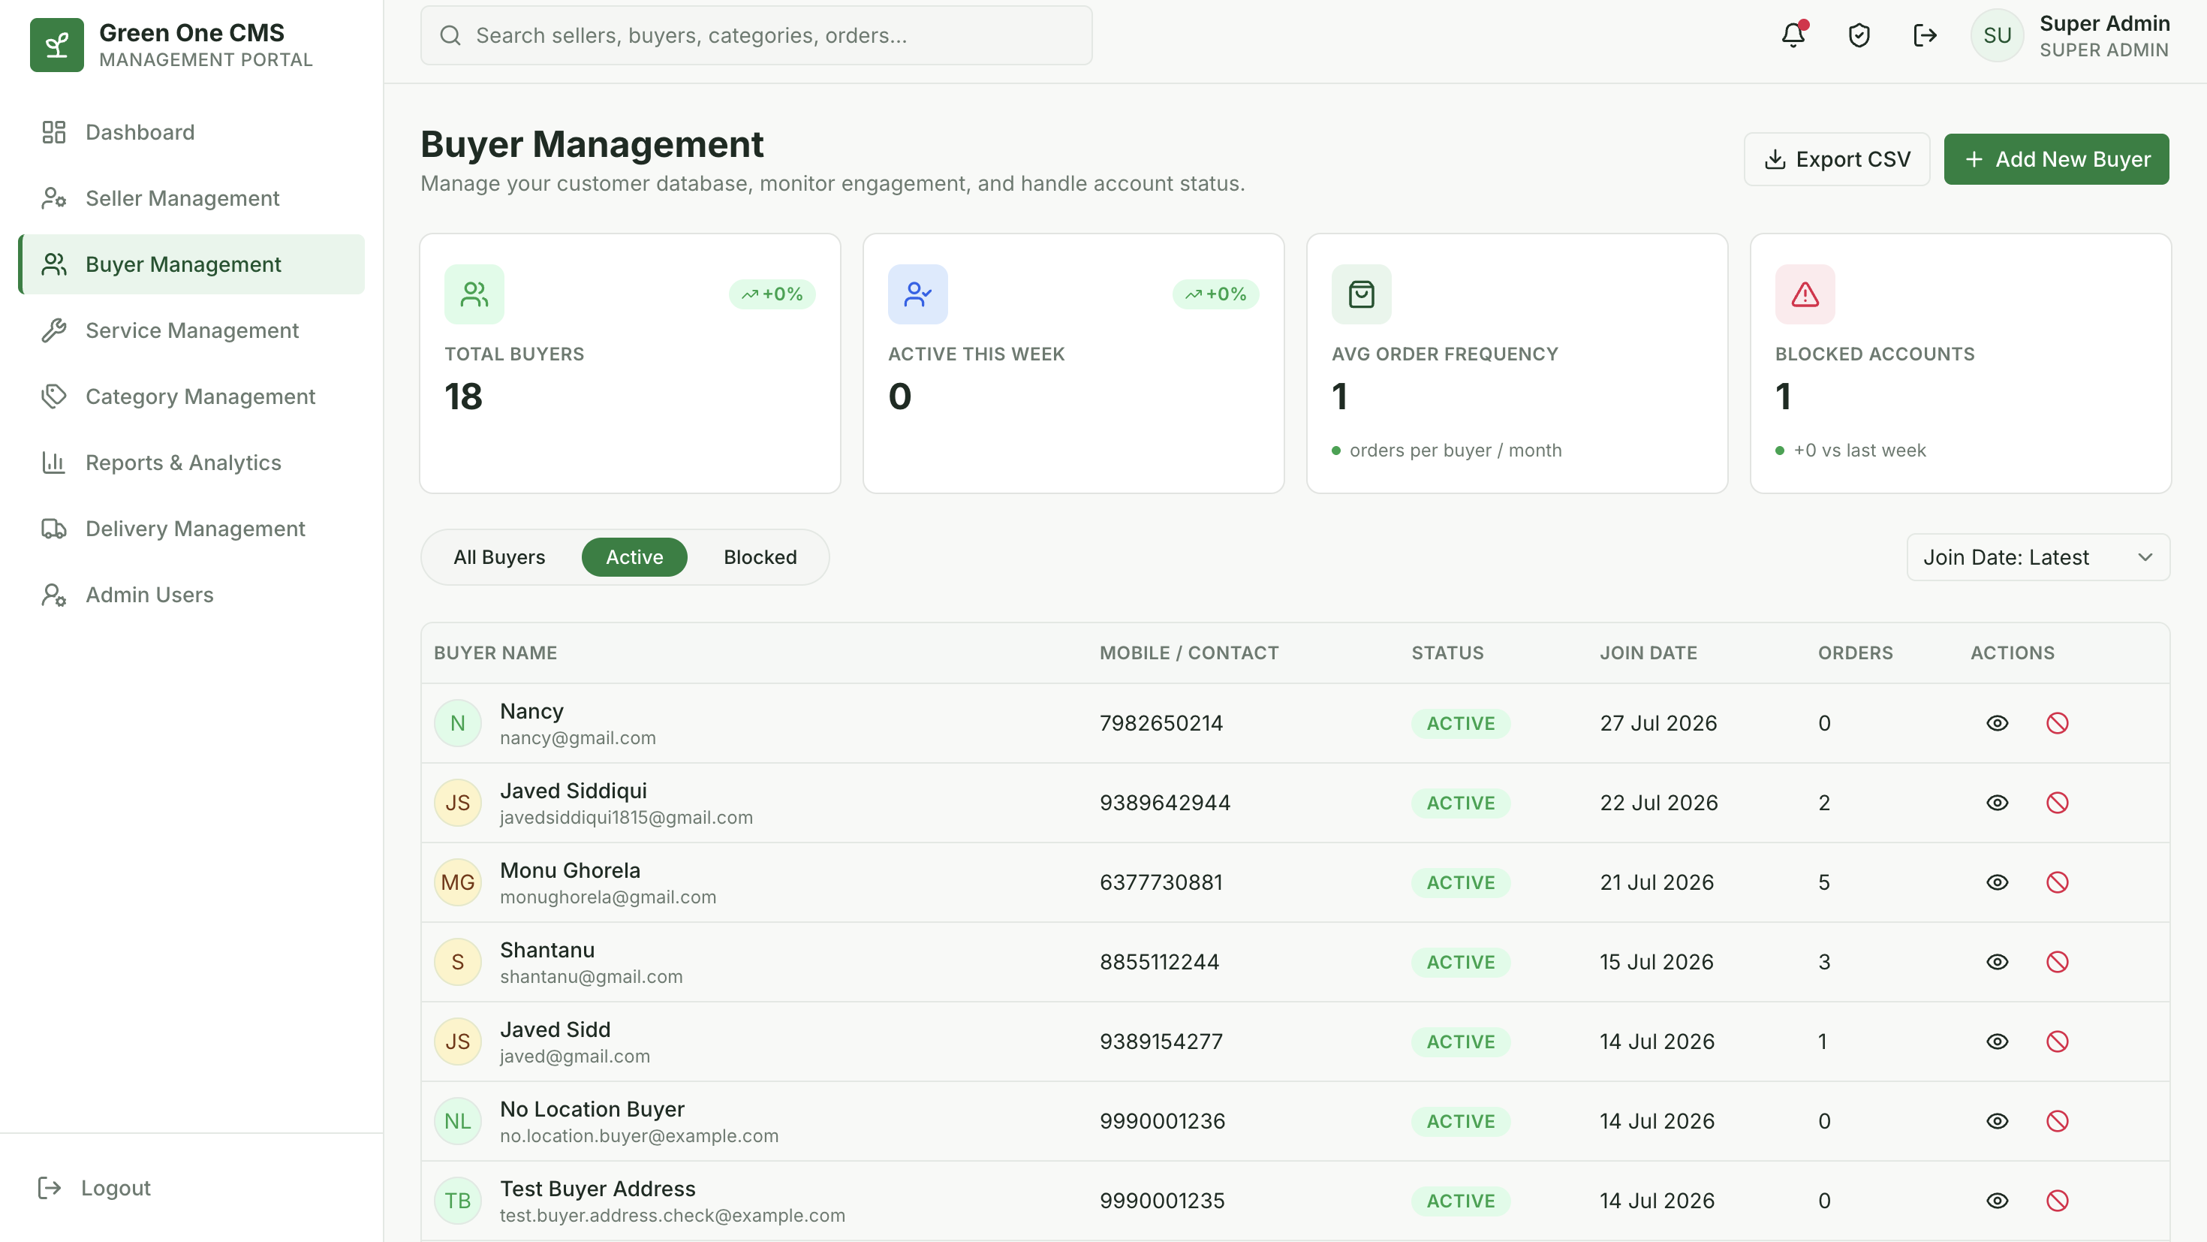This screenshot has height=1242, width=2207.
Task: Click mobile number 9990001236
Action: [x=1163, y=1121]
